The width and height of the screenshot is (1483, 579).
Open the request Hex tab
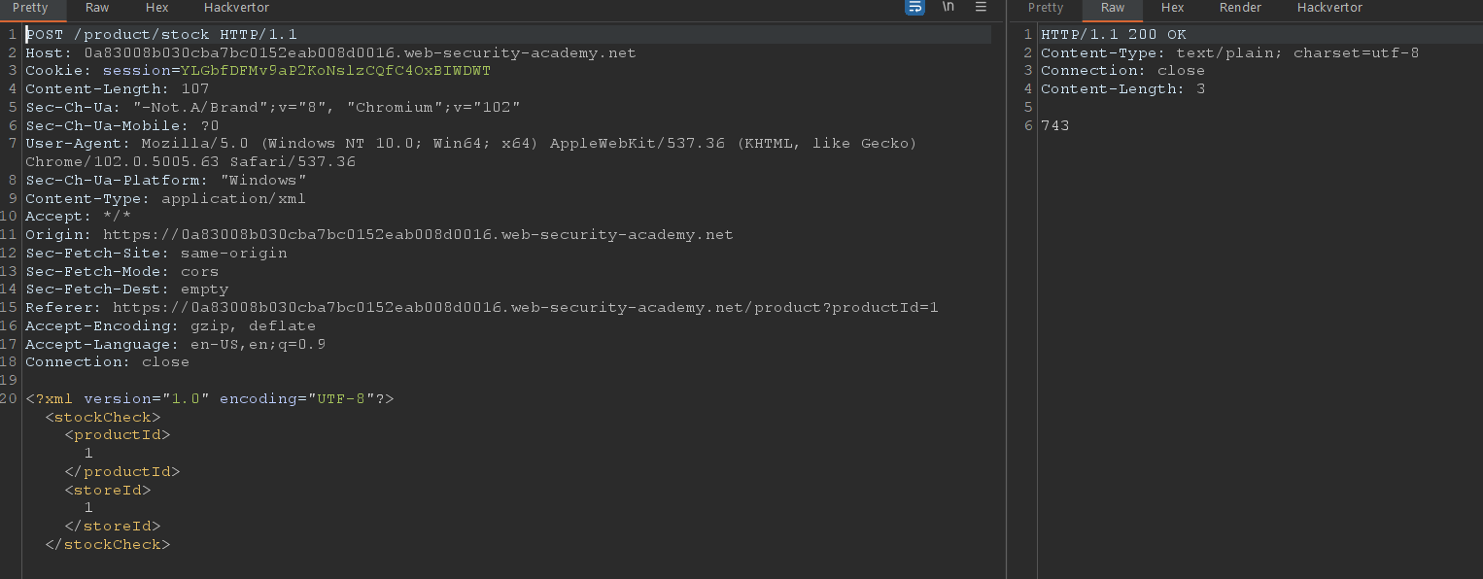click(x=156, y=8)
